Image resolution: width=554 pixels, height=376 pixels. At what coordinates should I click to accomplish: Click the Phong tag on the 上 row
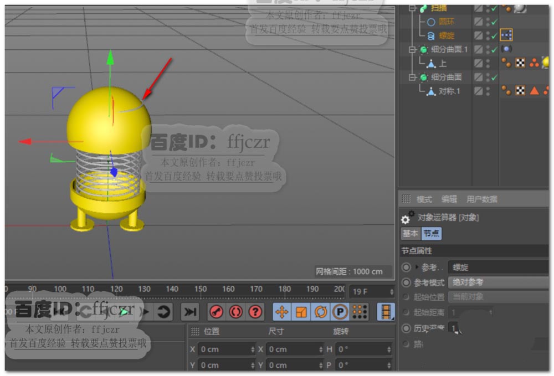(506, 63)
